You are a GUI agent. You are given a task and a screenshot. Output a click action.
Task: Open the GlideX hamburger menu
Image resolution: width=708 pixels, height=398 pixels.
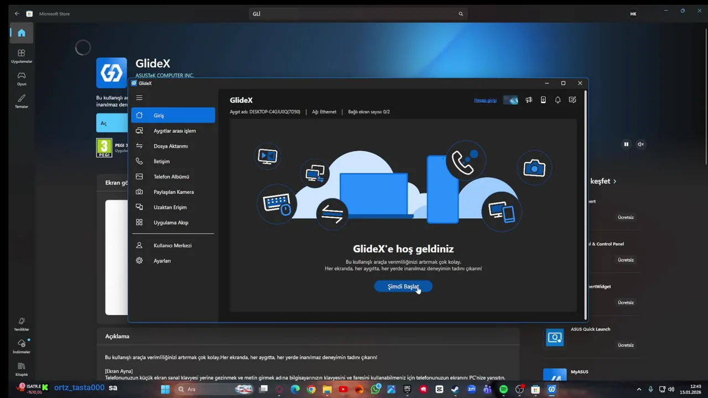139,98
